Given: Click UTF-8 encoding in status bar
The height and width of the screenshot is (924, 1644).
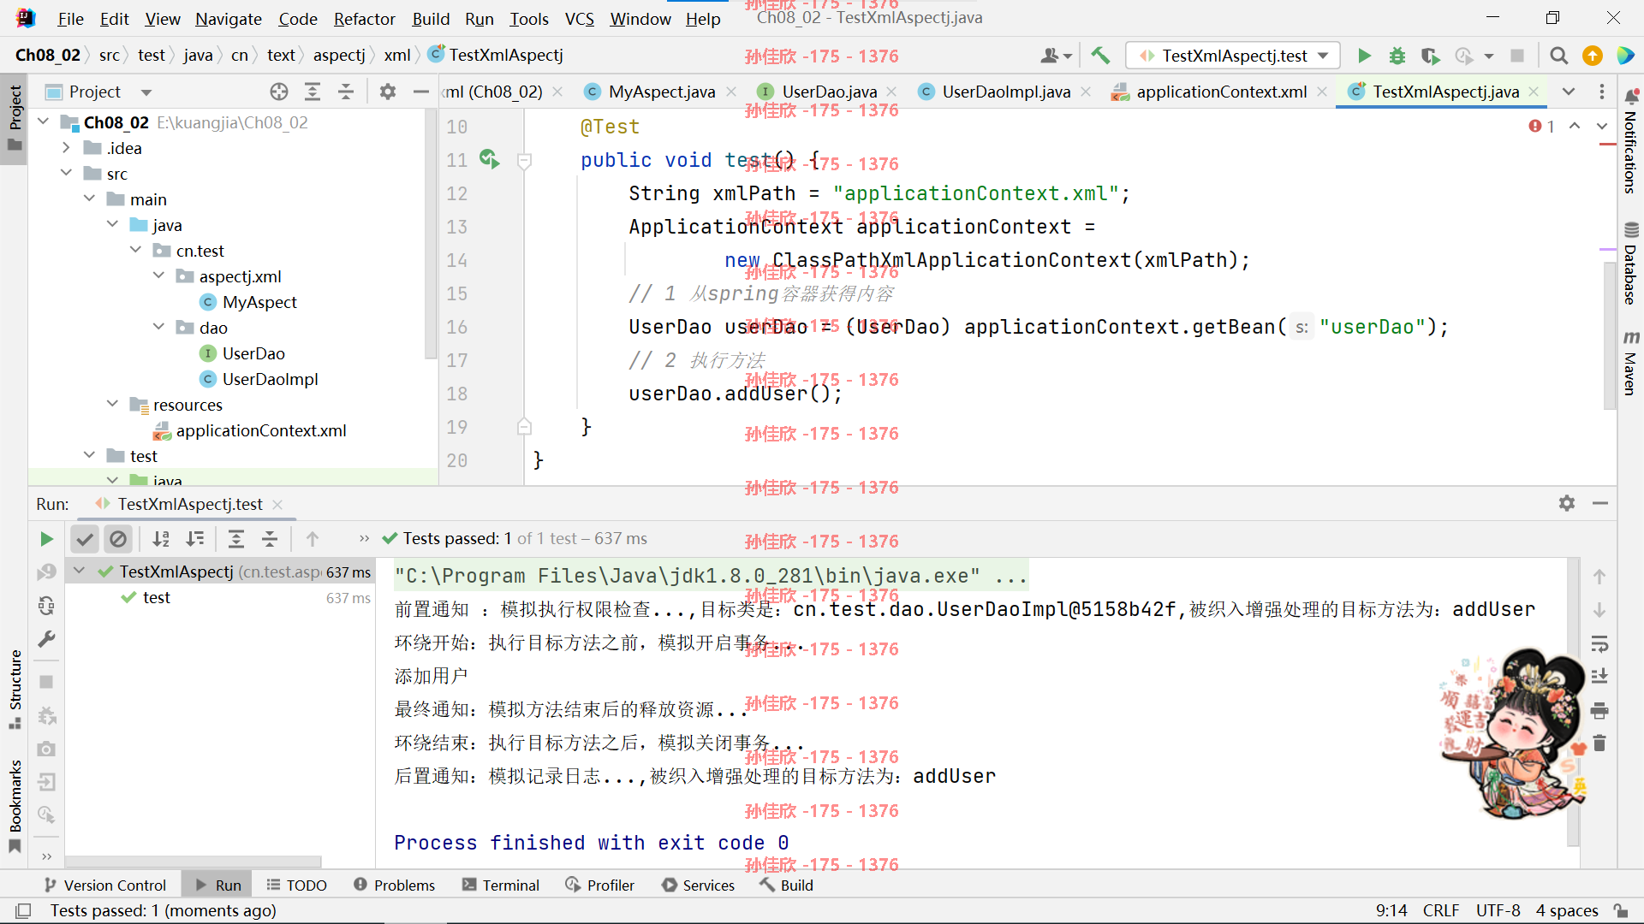Looking at the screenshot, I should coord(1498,910).
